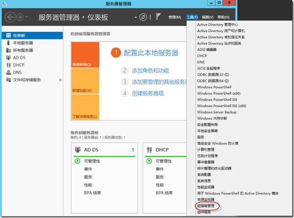Viewport: 294px width, 218px height.
Task: Expand 文件和存储服务 arrow in sidebar
Action: pos(60,80)
